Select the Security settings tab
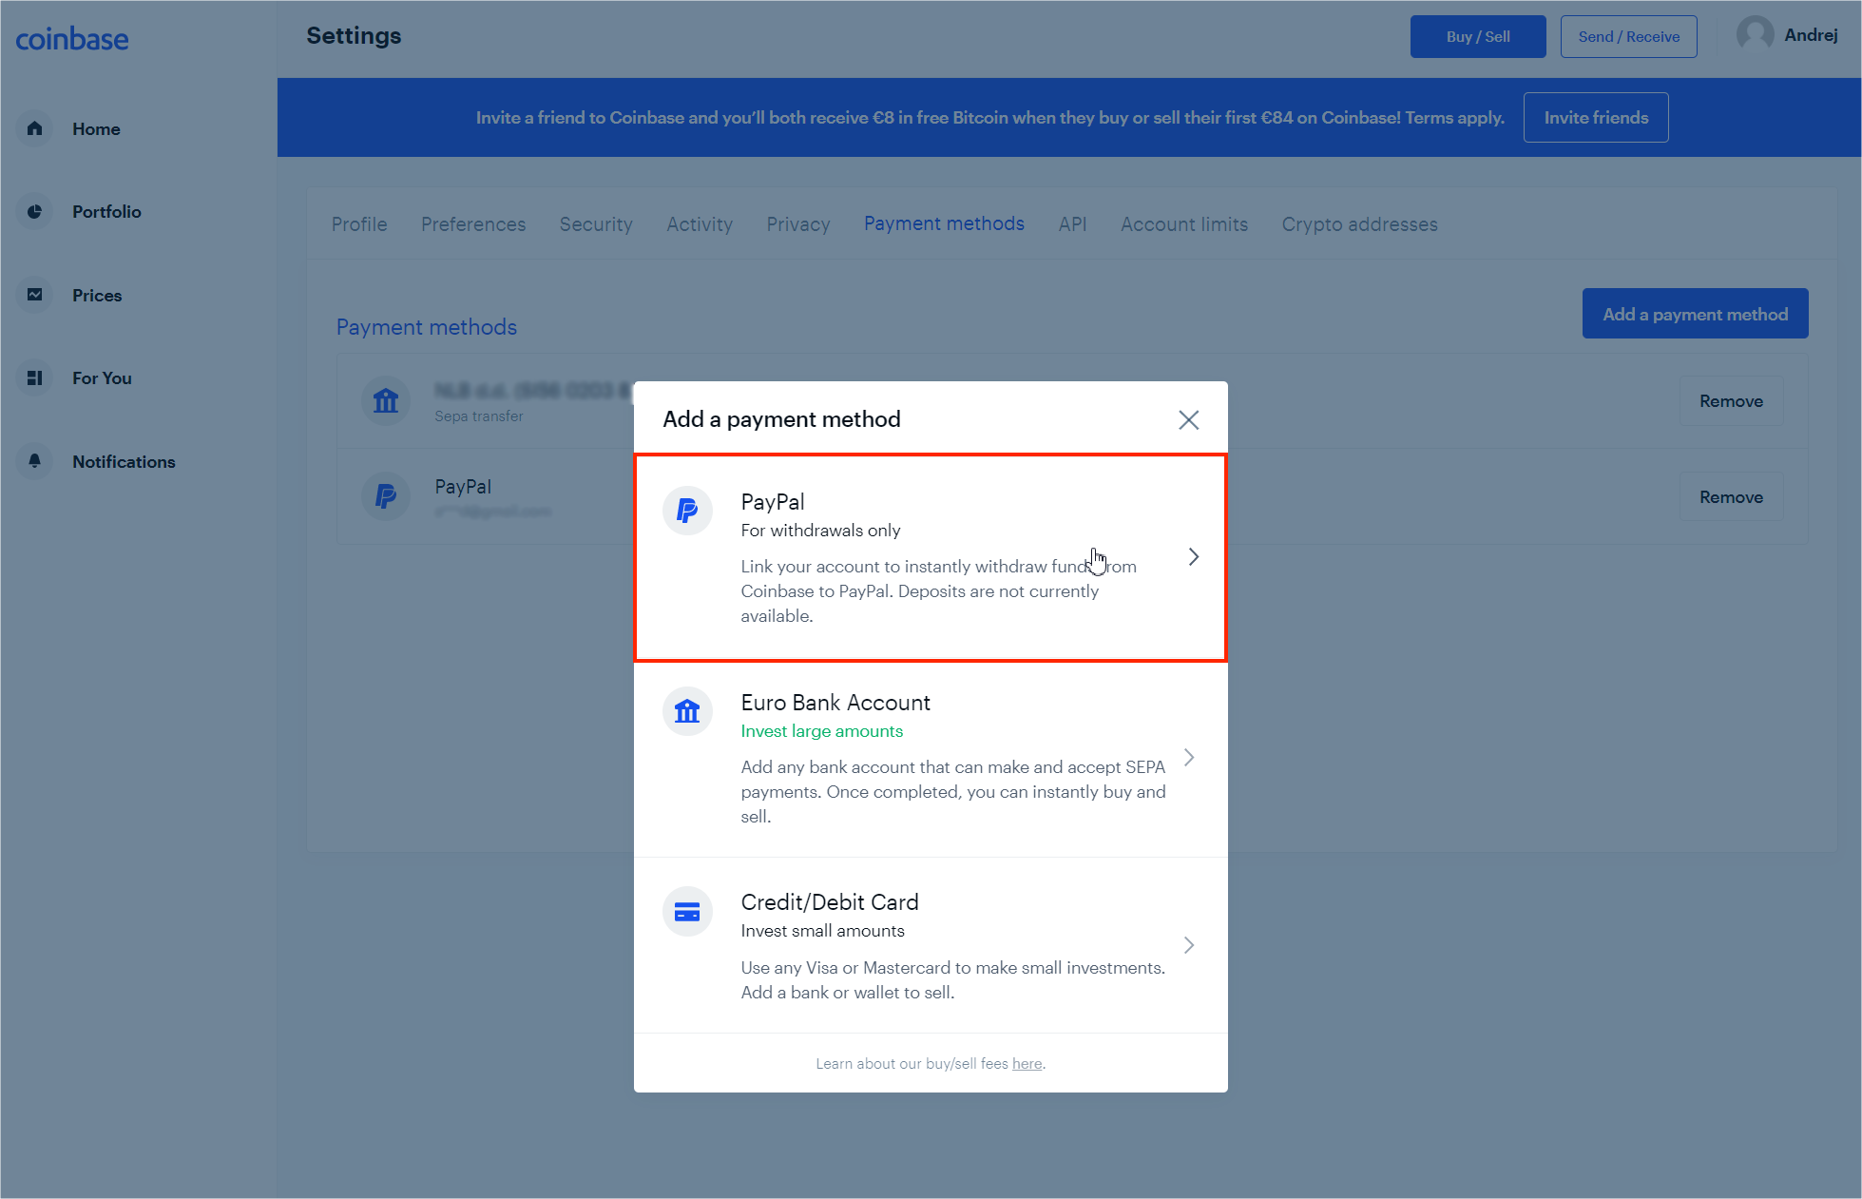This screenshot has width=1862, height=1199. tap(596, 224)
